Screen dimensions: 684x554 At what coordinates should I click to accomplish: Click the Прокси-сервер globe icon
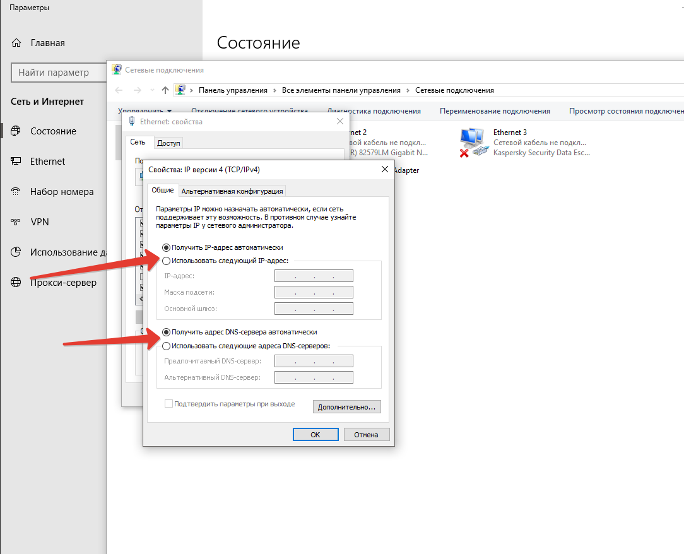16,282
